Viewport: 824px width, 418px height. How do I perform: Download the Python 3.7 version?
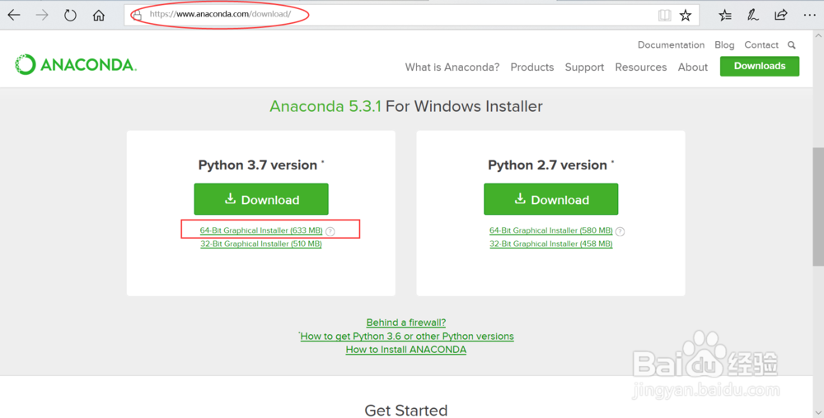point(261,199)
